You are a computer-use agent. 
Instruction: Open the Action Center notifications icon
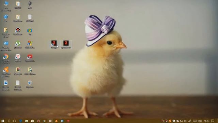pyautogui.click(x=213, y=121)
